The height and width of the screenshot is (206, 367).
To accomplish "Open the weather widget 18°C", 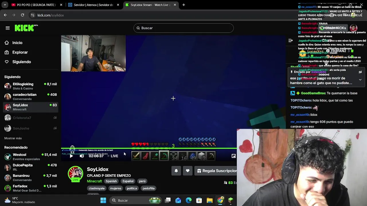I will pyautogui.click(x=20, y=200).
